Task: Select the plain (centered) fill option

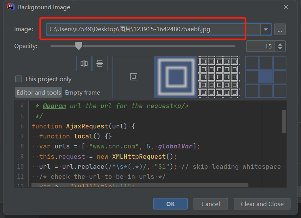Action: (x=134, y=77)
